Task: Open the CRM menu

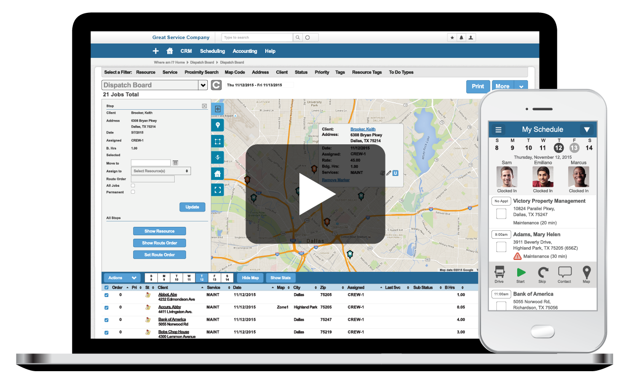Action: coord(186,51)
